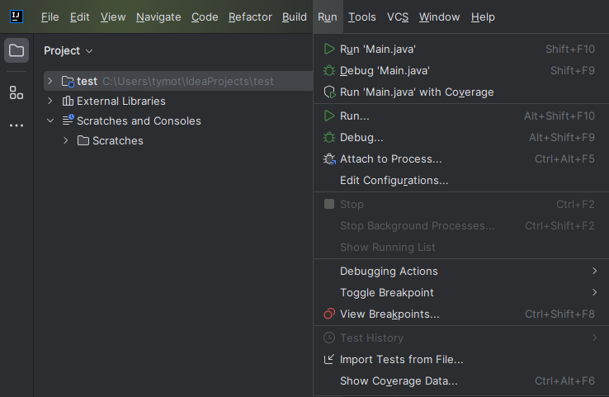The width and height of the screenshot is (609, 397).
Task: Select the test project path row
Action: pos(178,81)
